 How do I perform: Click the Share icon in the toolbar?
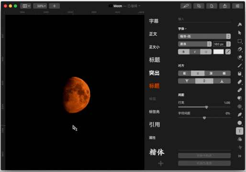click(224, 6)
